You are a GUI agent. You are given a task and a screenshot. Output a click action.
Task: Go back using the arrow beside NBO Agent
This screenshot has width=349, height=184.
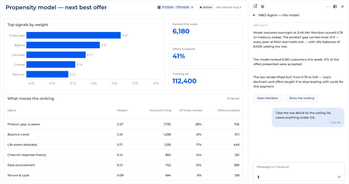pos(254,15)
